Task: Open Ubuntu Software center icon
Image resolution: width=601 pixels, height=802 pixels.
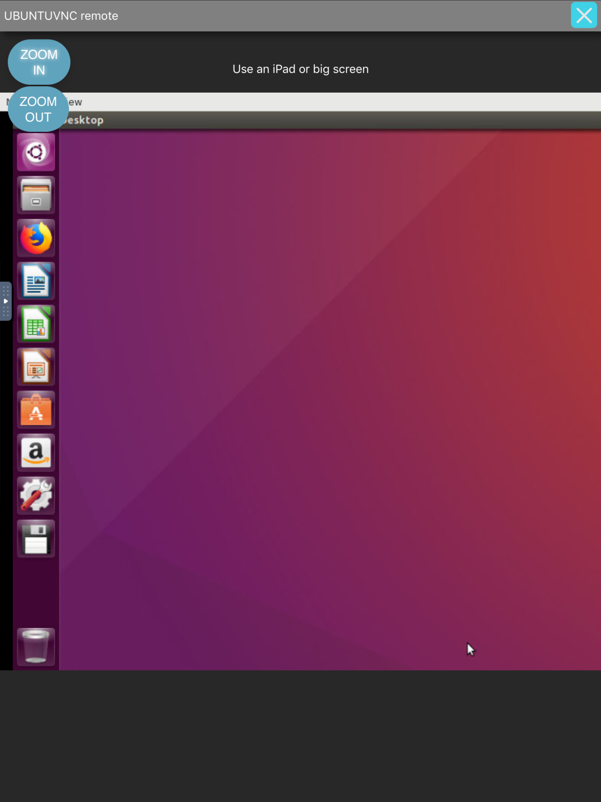Action: pyautogui.click(x=36, y=410)
